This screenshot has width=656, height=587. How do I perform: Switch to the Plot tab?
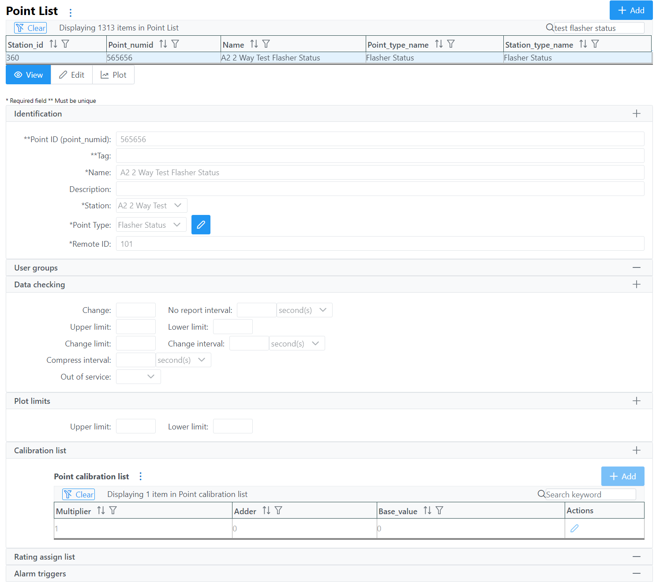(113, 75)
